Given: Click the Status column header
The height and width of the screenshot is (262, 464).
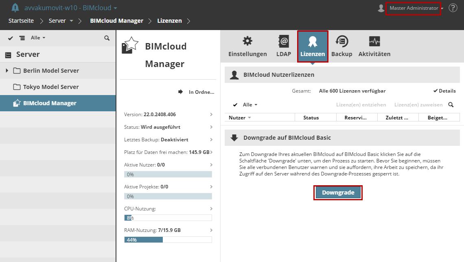Looking at the screenshot, I should coord(316,117).
